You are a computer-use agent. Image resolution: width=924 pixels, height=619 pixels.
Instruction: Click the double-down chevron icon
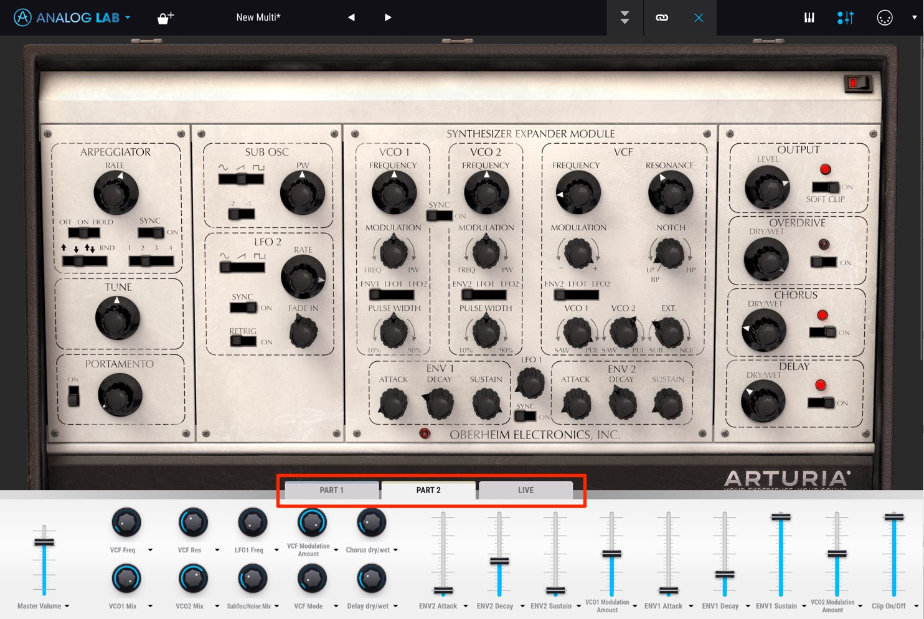625,17
